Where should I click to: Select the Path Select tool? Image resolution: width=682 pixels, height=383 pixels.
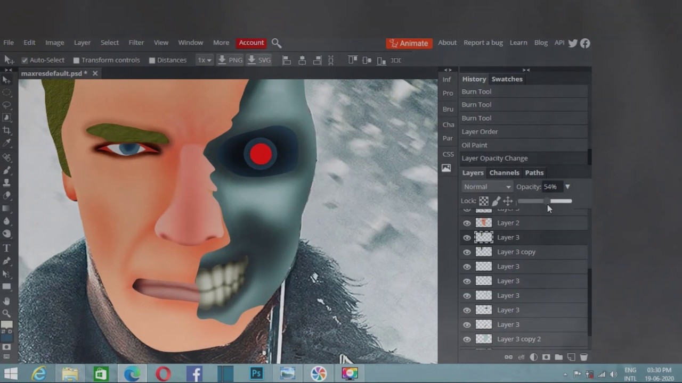[7, 274]
